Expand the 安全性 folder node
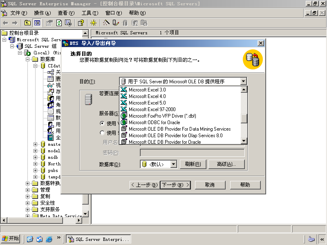327x245 pixels. [27, 203]
